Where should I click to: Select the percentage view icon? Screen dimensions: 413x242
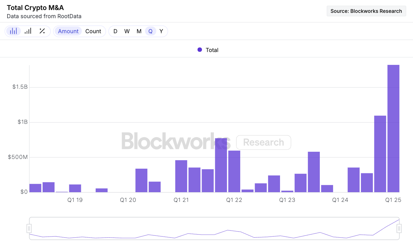[x=42, y=31]
